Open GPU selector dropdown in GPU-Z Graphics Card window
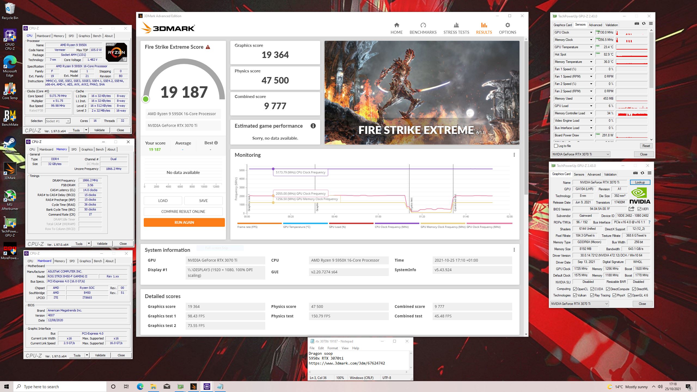697x392 pixels. click(579, 304)
